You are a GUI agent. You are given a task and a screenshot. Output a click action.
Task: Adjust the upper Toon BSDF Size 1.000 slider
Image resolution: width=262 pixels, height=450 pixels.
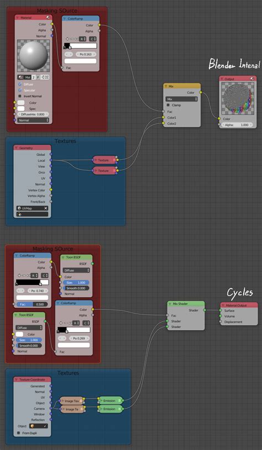[x=76, y=282]
